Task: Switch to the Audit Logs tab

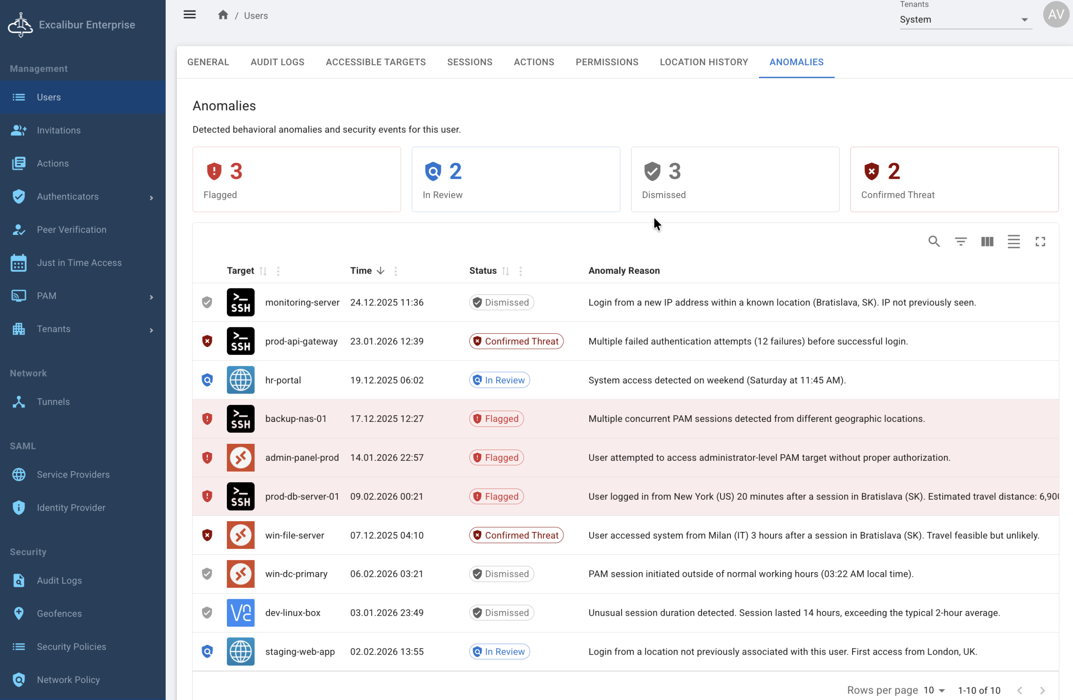Action: point(277,62)
